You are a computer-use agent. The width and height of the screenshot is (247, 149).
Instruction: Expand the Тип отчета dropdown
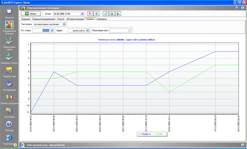click(x=64, y=24)
